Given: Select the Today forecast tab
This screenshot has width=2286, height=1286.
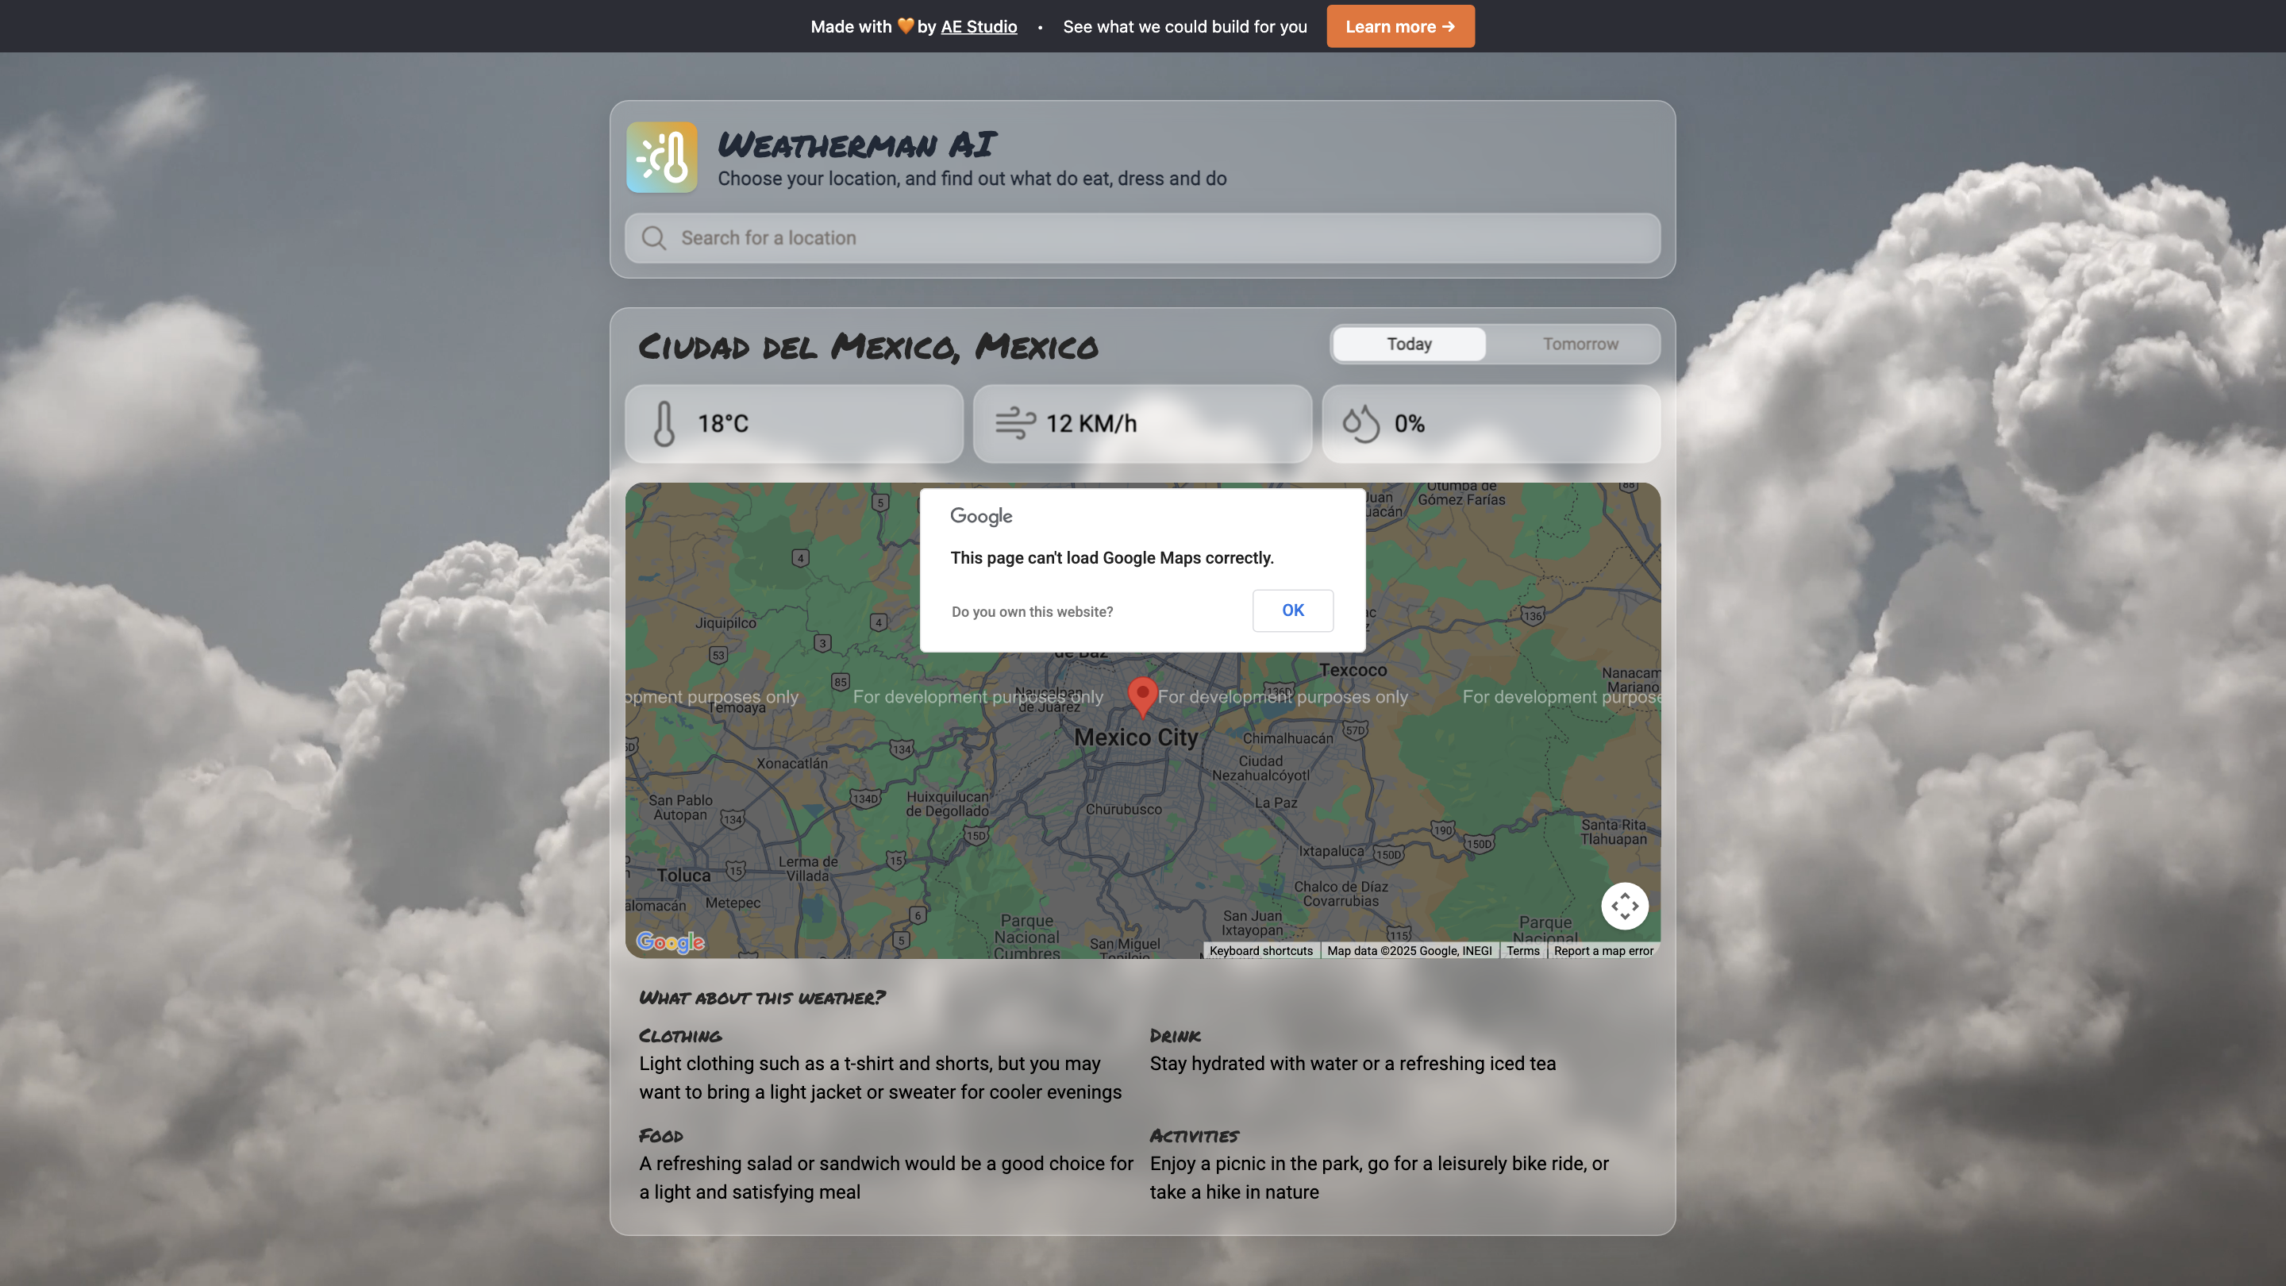Looking at the screenshot, I should tap(1407, 344).
